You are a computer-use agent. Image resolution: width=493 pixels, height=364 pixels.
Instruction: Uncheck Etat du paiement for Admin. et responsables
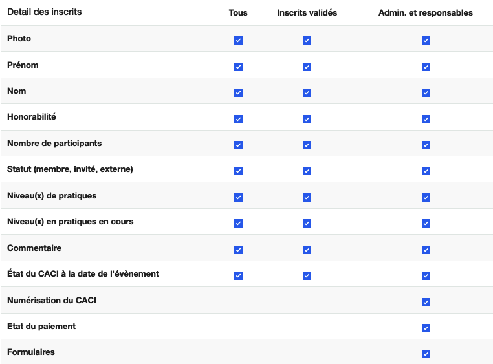tap(426, 328)
